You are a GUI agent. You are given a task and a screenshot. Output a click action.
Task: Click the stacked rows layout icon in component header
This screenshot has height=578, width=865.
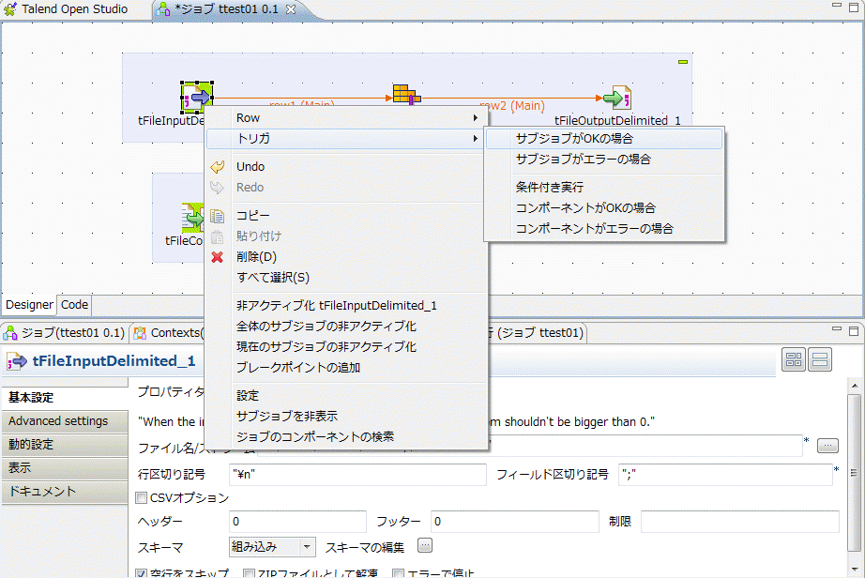(x=820, y=359)
